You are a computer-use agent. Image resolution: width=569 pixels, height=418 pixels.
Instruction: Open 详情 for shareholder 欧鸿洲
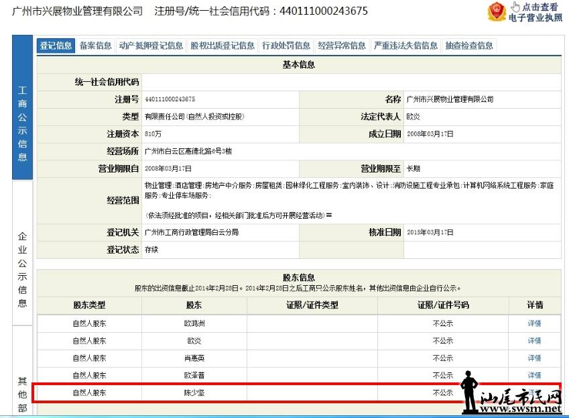pyautogui.click(x=534, y=323)
